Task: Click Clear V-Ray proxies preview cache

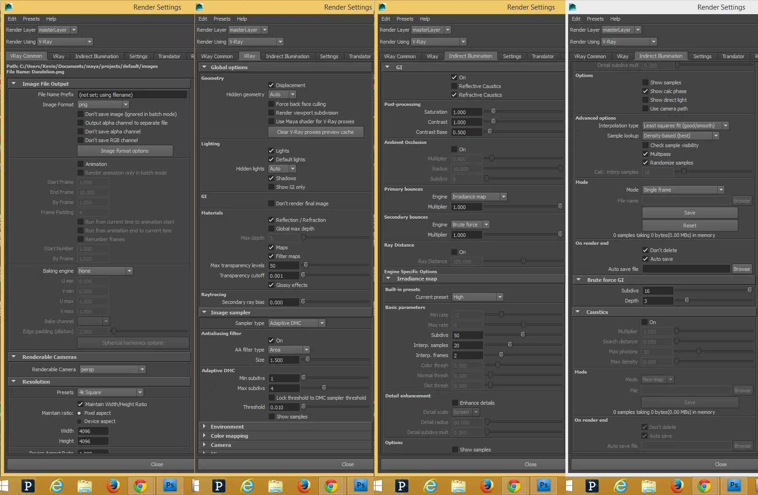Action: 315,132
